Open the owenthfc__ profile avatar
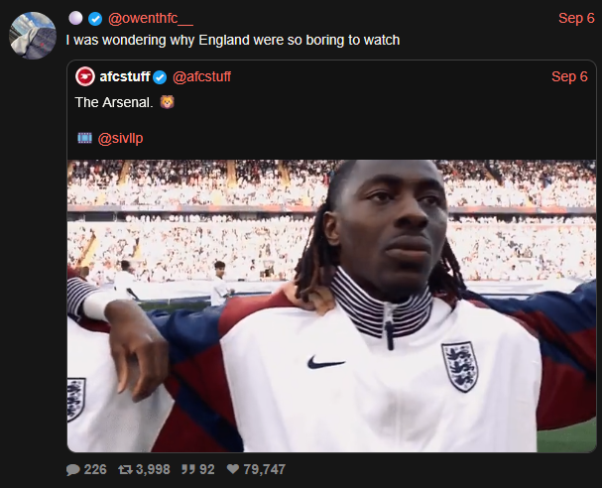The height and width of the screenshot is (488, 602). (33, 36)
